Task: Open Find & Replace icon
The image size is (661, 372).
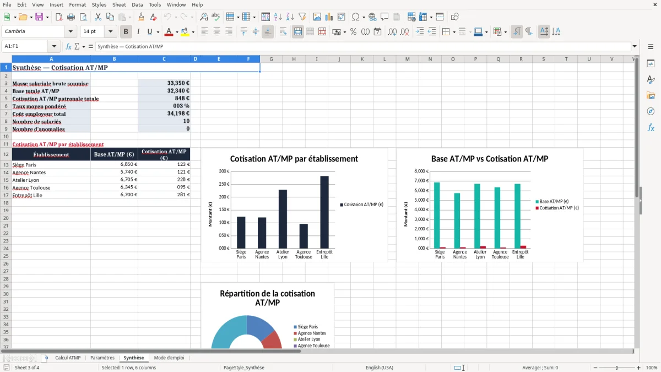Action: click(x=204, y=17)
